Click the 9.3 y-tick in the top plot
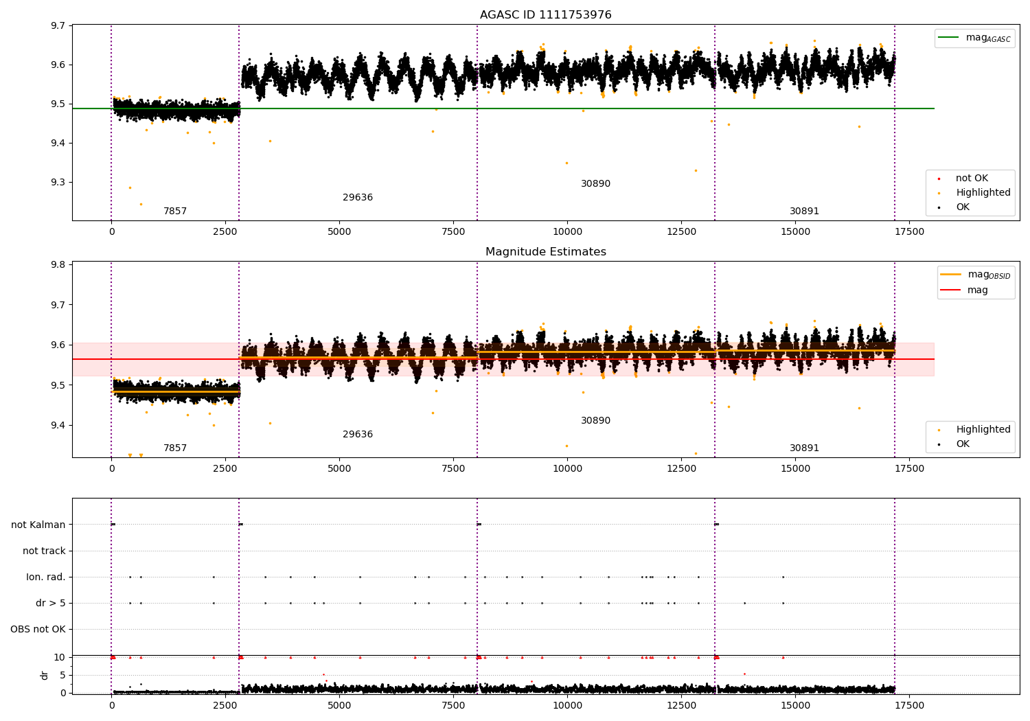Viewport: 1030px width, 721px height. (58, 183)
